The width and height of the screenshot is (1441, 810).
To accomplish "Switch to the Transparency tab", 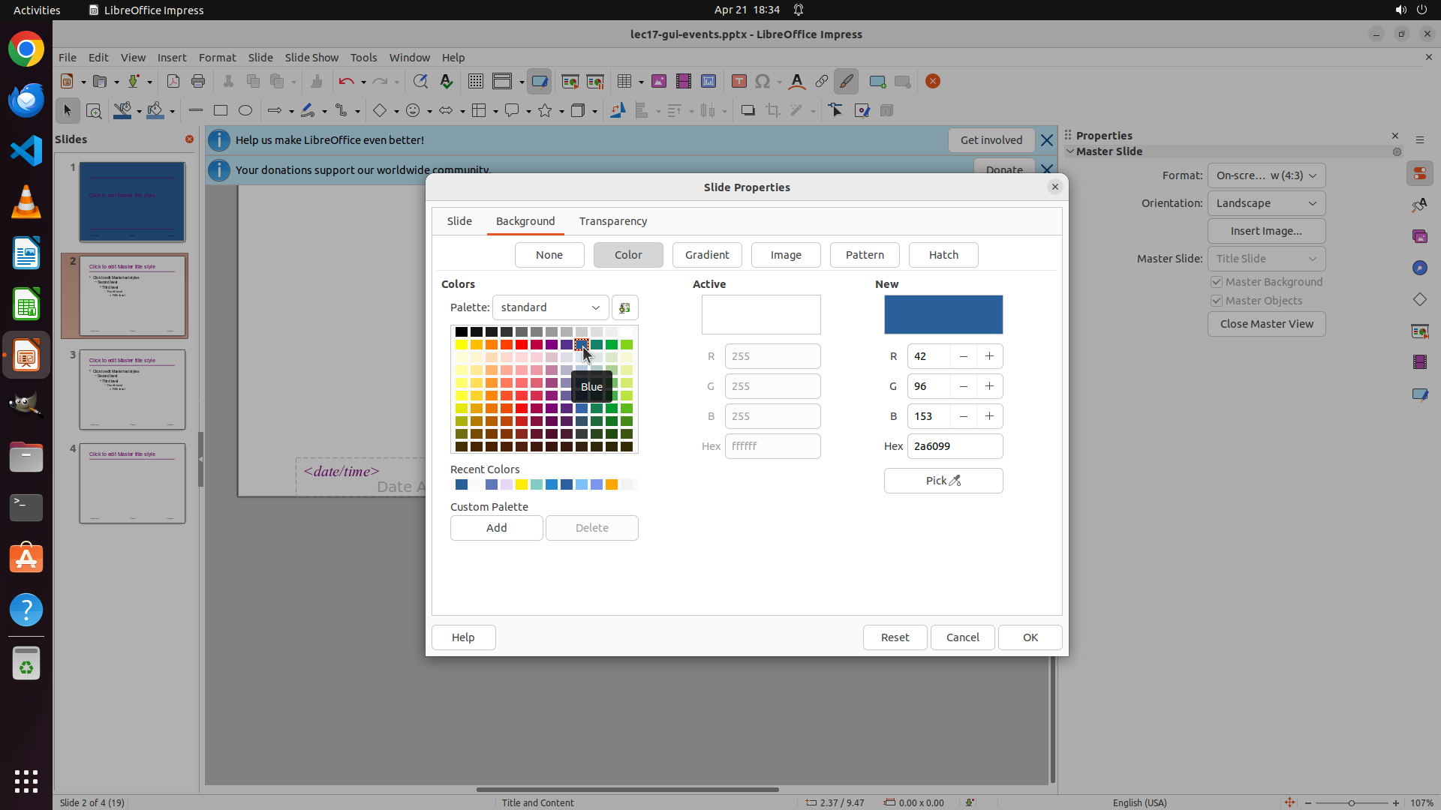I will [x=612, y=221].
